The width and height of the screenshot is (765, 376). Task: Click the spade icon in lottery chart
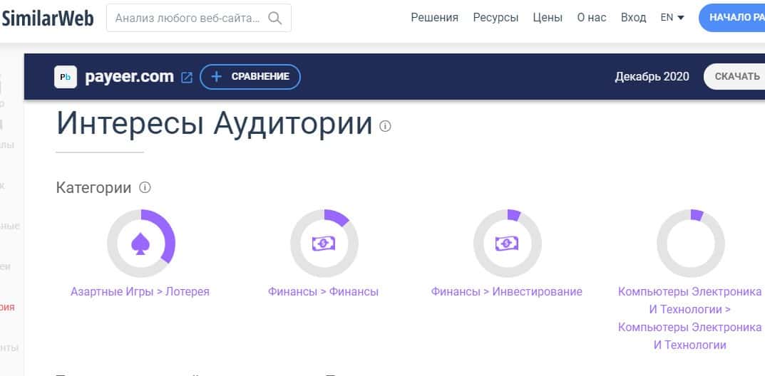(140, 243)
